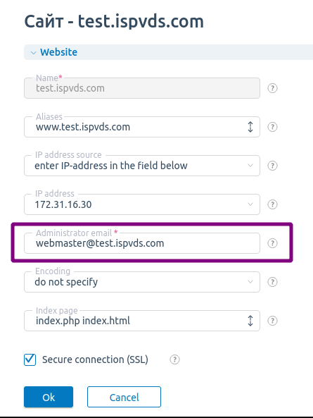The height and width of the screenshot is (418, 313).
Task: Open Encoding dropdown showing do not specify
Action: (x=142, y=282)
